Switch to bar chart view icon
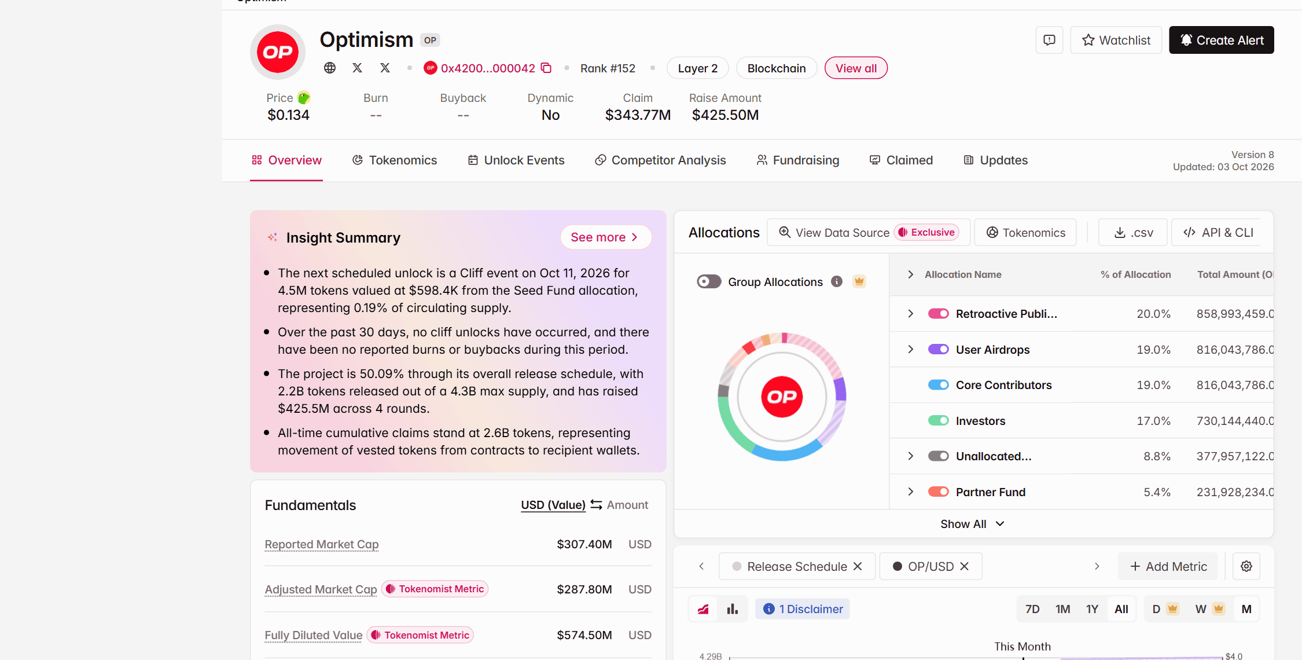 coord(733,609)
